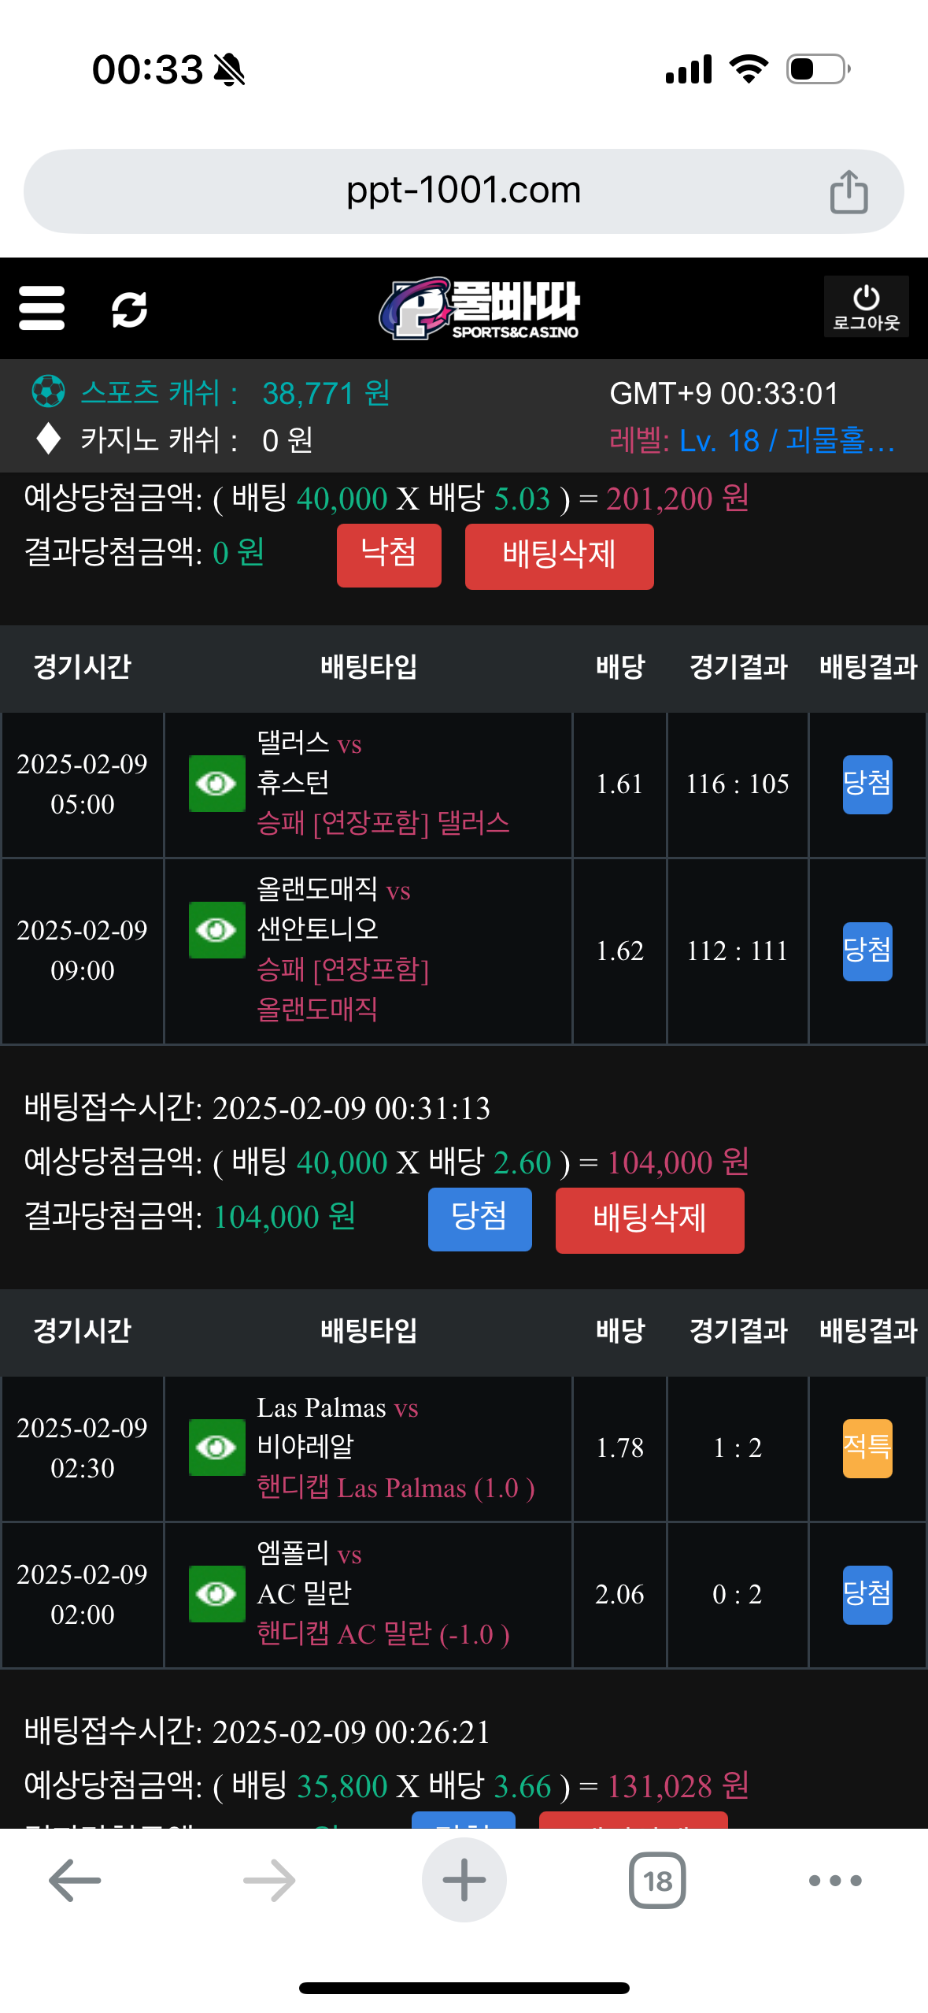The width and height of the screenshot is (928, 2013).
Task: Toggle the eye icon for the Orlando Magic vs San Antonio game
Action: point(216,930)
